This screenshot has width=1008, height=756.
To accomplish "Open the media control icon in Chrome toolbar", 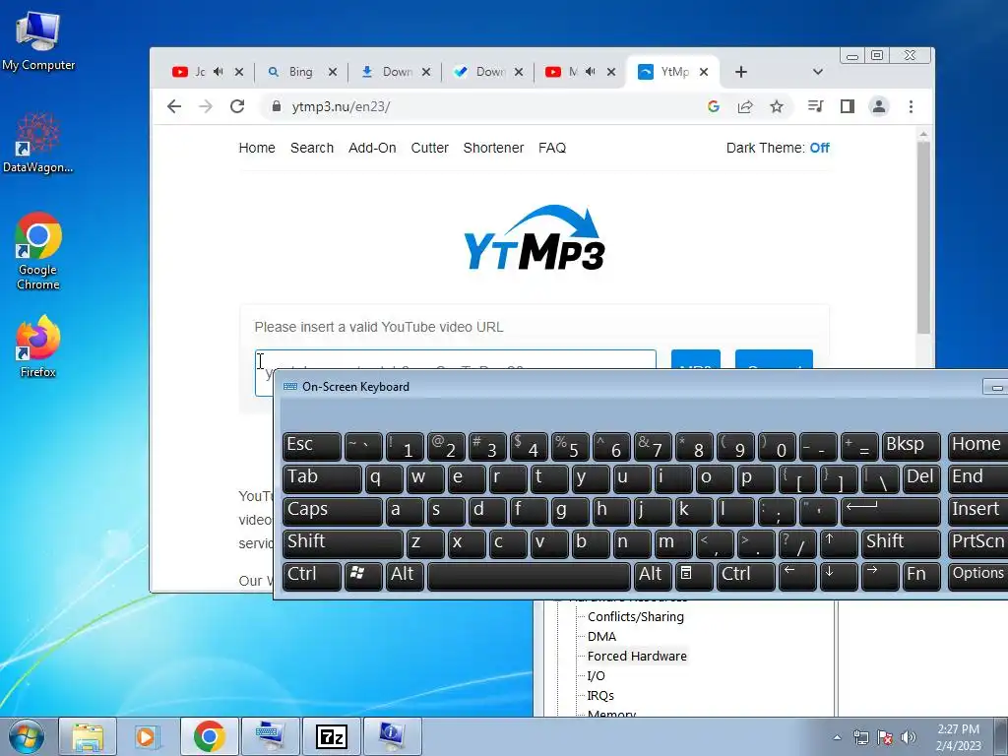I will point(815,106).
